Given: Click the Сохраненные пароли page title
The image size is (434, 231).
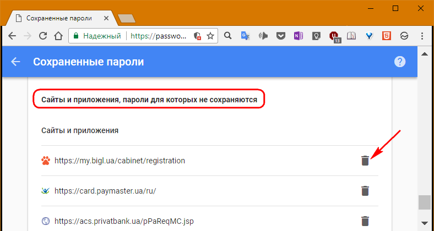Looking at the screenshot, I should point(88,62).
